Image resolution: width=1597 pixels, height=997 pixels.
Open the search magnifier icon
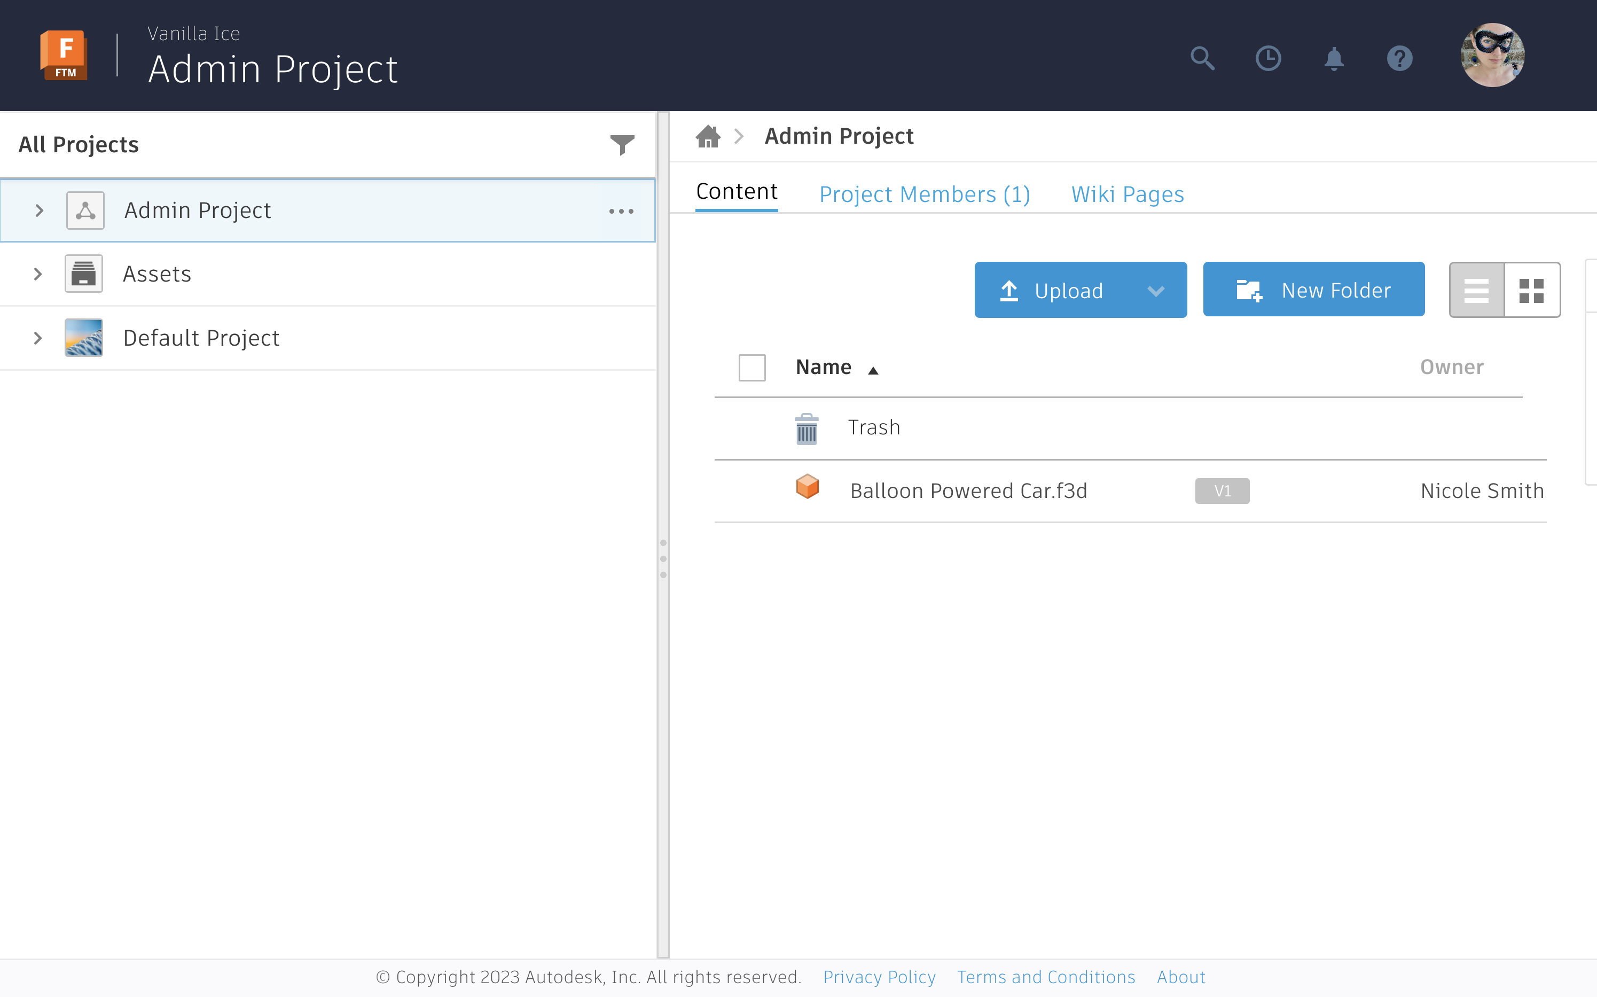[x=1202, y=58]
